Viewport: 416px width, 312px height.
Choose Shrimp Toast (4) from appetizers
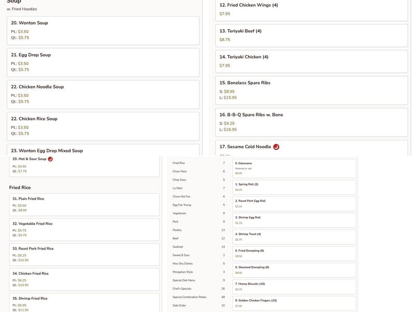click(294, 237)
